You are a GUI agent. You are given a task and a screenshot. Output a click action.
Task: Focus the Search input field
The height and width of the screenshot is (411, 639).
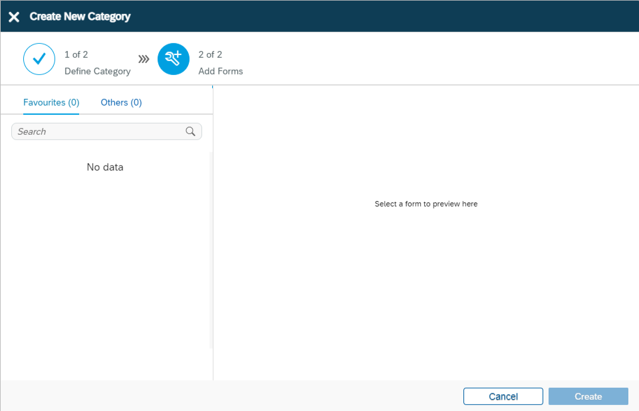click(x=100, y=131)
